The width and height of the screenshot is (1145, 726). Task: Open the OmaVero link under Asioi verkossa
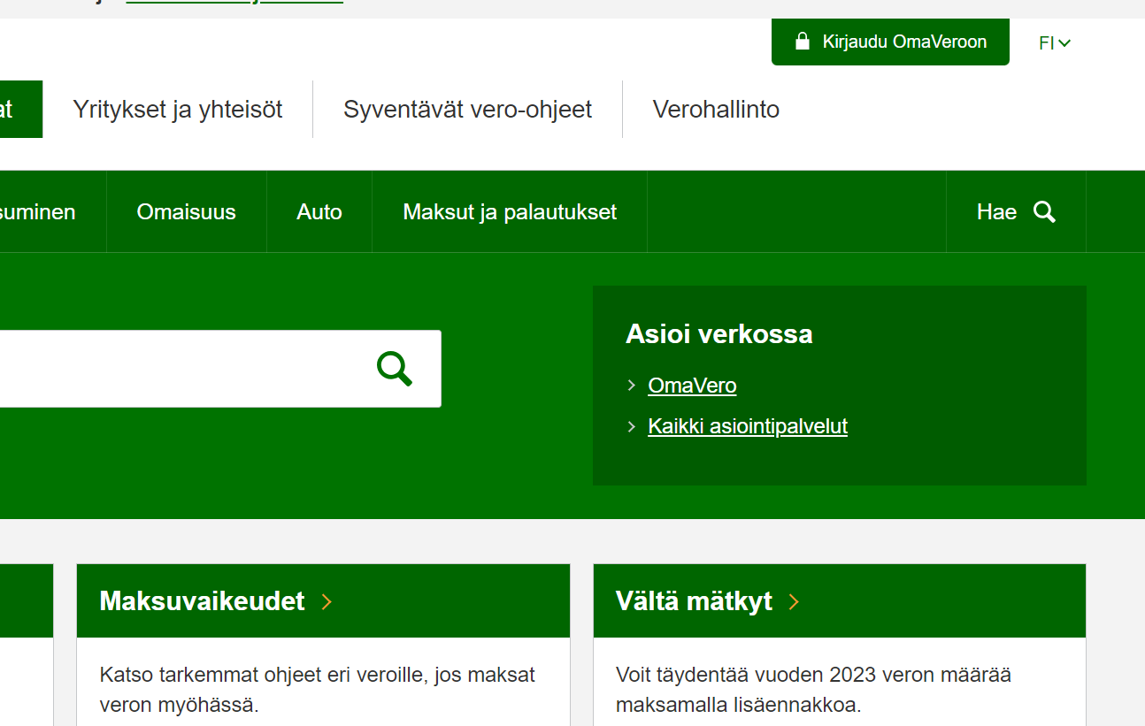(692, 386)
